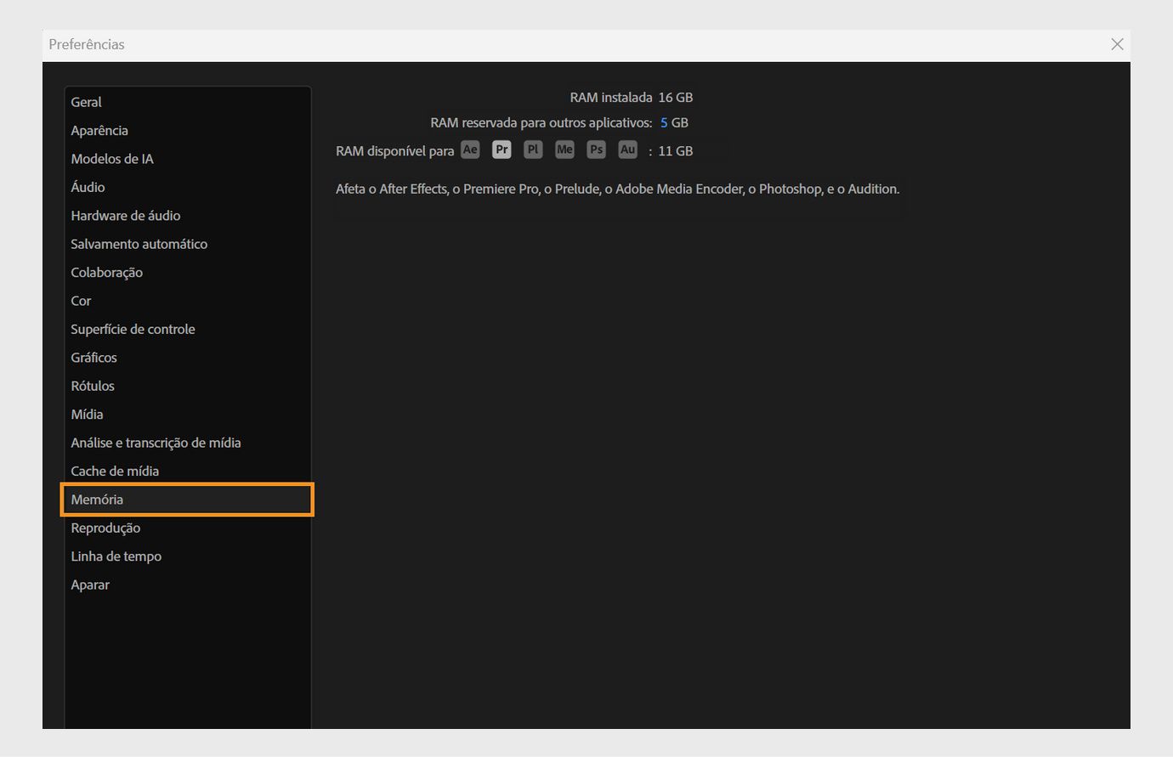
Task: Click the Media Encoder (Me) app icon
Action: coord(564,149)
